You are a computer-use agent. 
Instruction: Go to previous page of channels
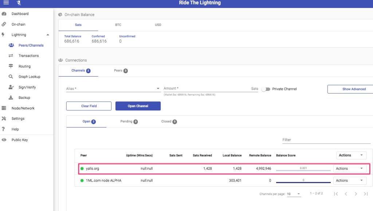346,194
